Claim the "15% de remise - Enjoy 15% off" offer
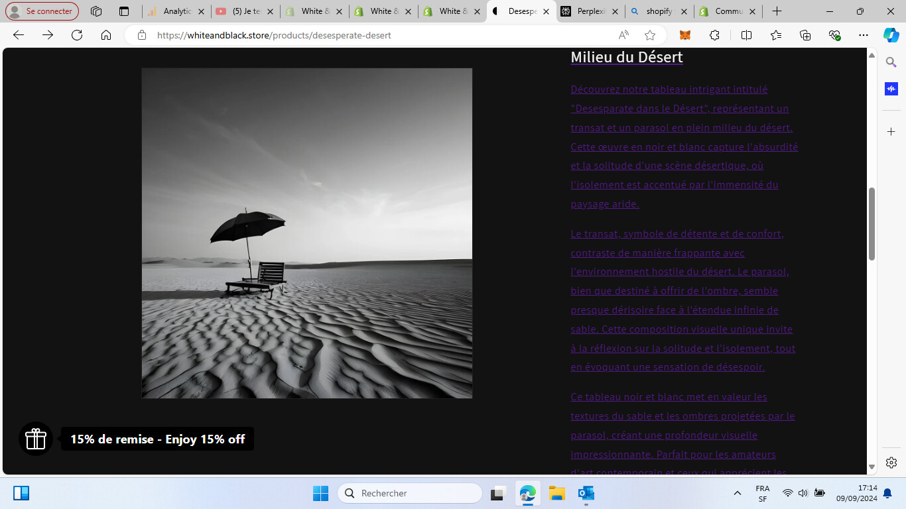 tap(158, 439)
